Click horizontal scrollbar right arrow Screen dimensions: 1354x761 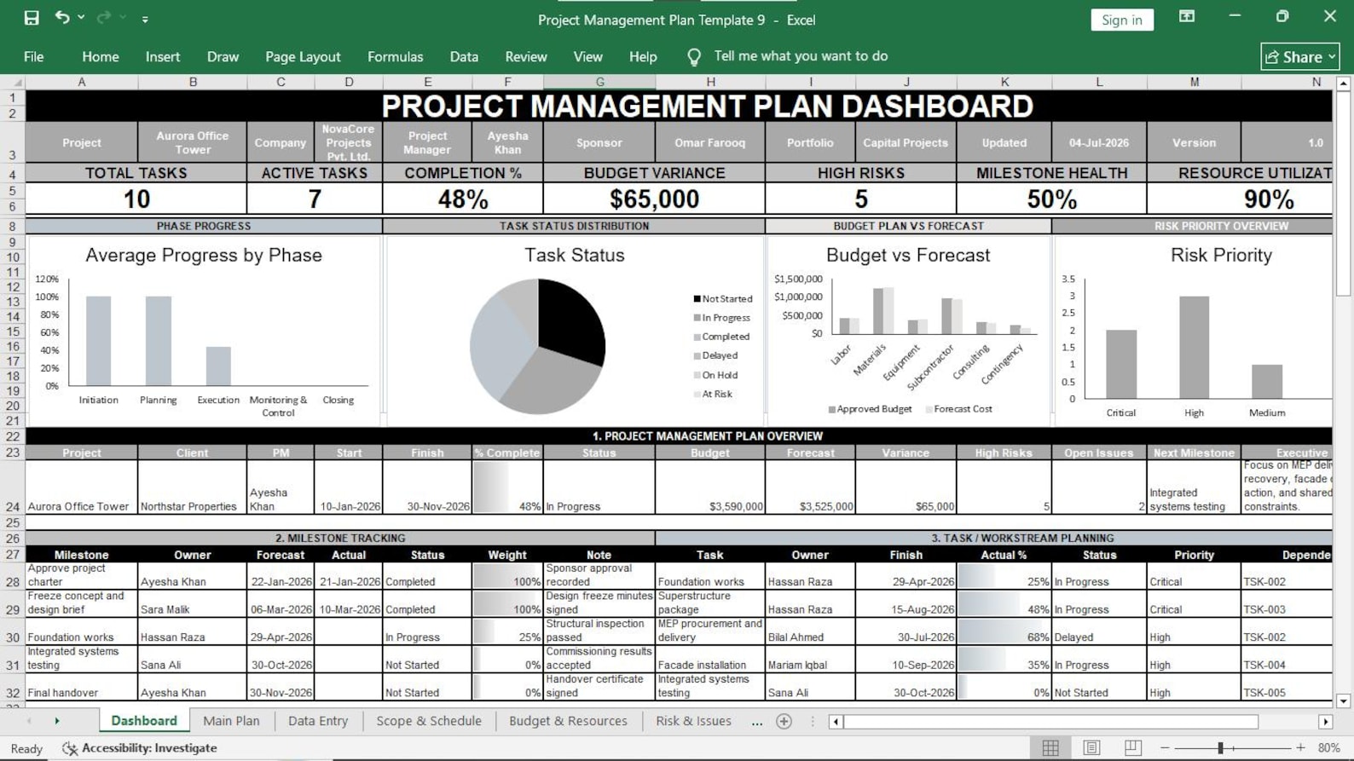tap(1325, 722)
